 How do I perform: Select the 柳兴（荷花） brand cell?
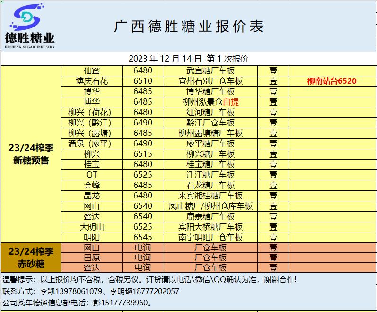(92, 112)
